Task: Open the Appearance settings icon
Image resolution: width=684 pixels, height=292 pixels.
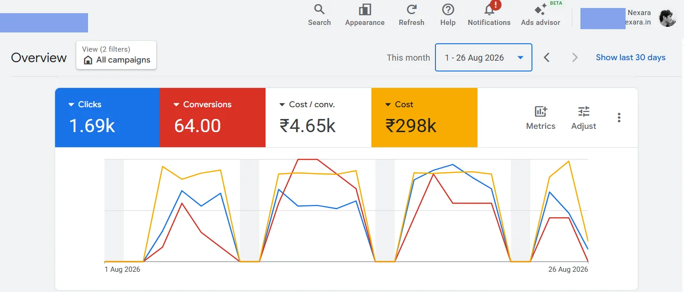Action: pyautogui.click(x=365, y=9)
